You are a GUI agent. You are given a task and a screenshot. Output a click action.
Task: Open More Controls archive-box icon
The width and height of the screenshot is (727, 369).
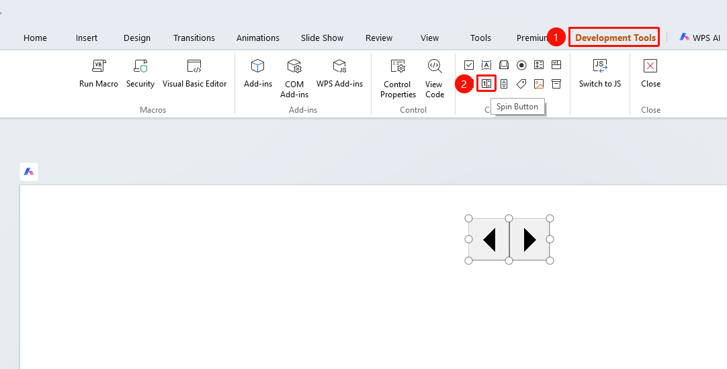[x=556, y=84]
